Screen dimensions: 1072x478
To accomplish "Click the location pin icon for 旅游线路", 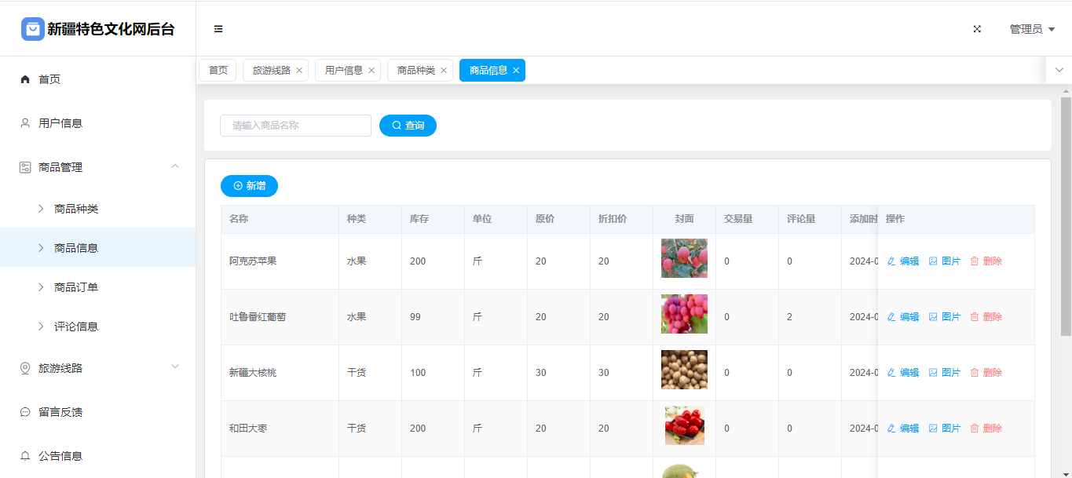I will (x=25, y=368).
